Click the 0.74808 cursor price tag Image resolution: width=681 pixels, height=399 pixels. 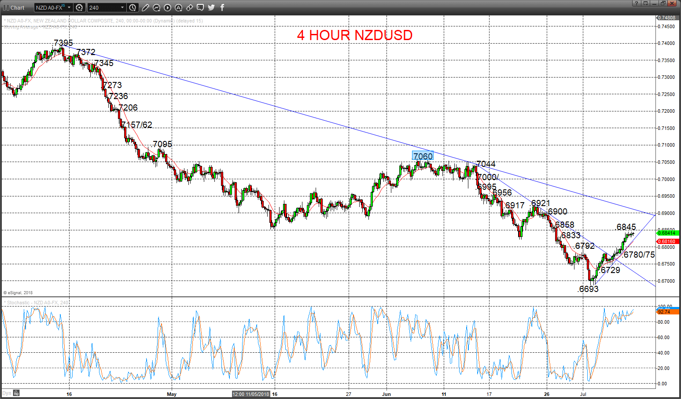click(668, 18)
